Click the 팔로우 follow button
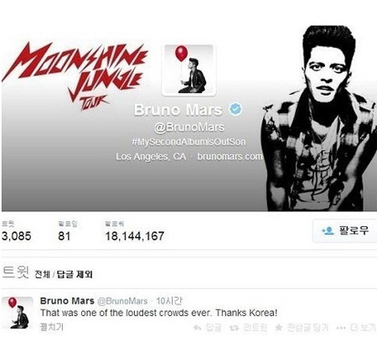377x337 pixels. click(345, 231)
